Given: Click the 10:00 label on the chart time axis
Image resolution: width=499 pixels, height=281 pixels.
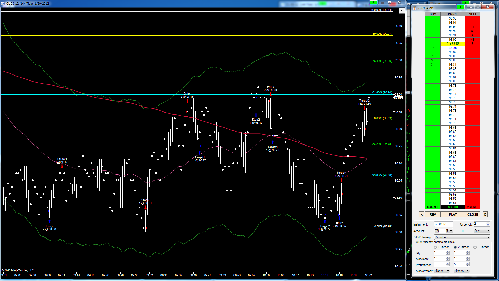Looking at the screenshot, I should (x=266, y=275).
